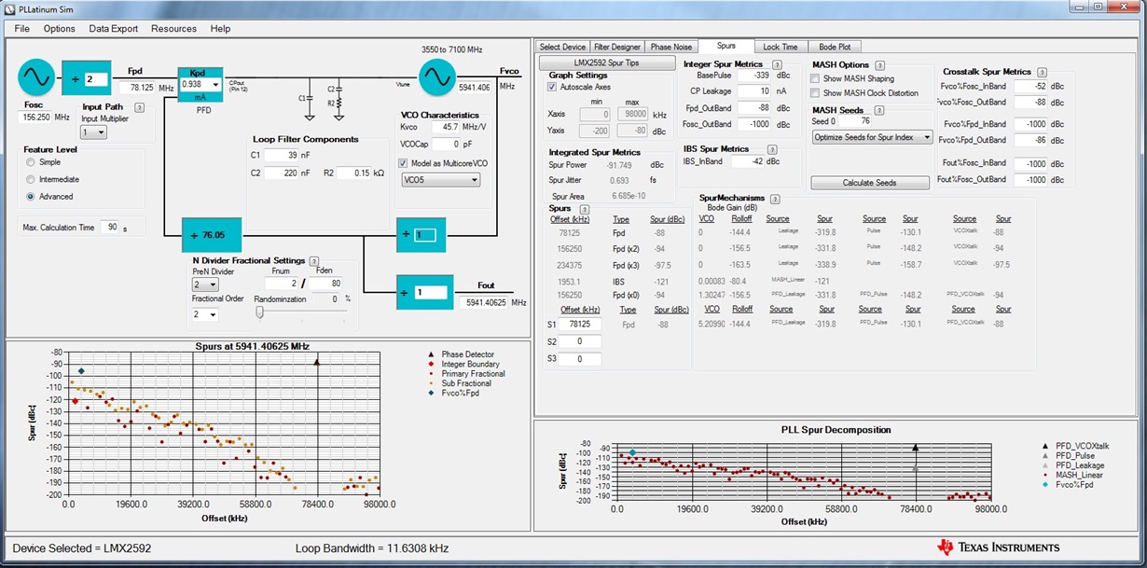The height and width of the screenshot is (568, 1147).
Task: Click the Texas Instruments logo
Action: tap(998, 547)
